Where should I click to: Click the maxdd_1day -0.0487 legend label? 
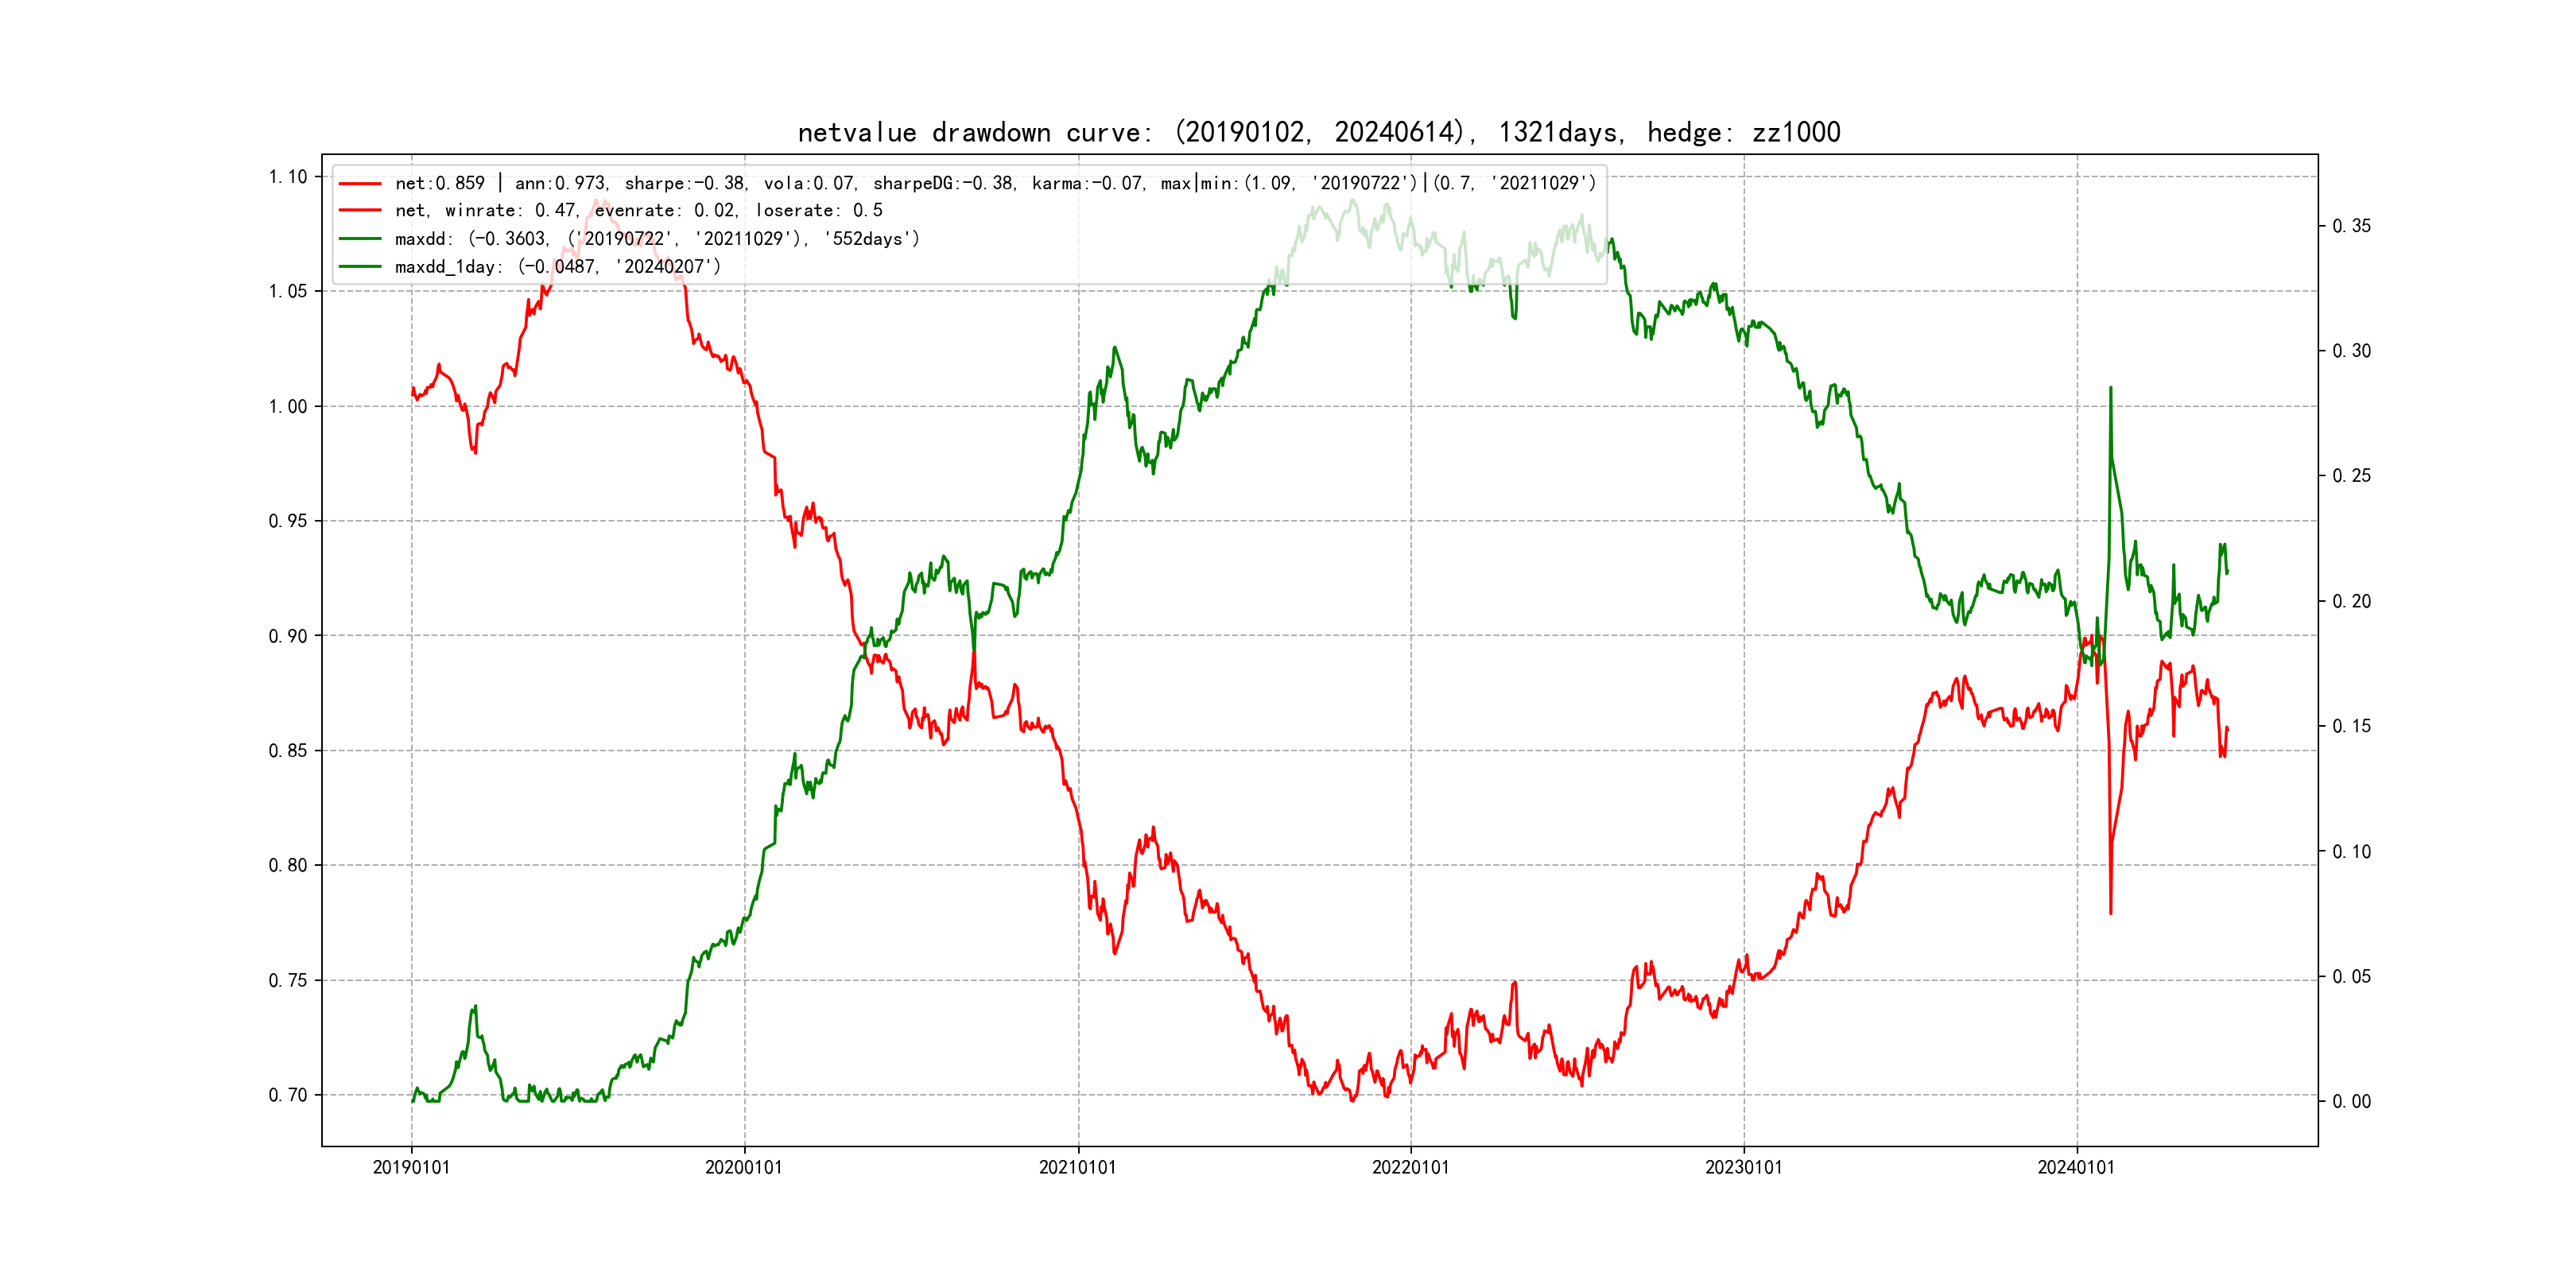[x=557, y=267]
